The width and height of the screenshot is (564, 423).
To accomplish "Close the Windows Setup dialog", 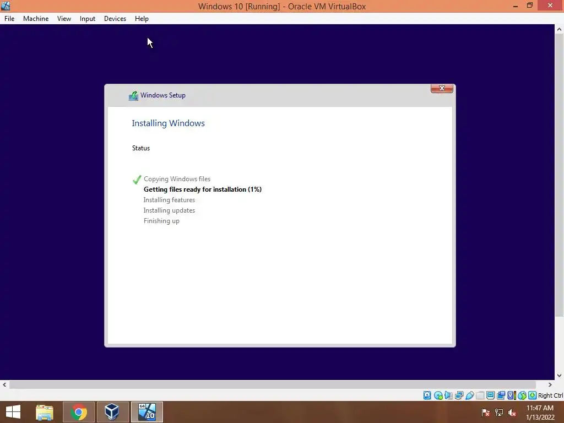I will (442, 88).
